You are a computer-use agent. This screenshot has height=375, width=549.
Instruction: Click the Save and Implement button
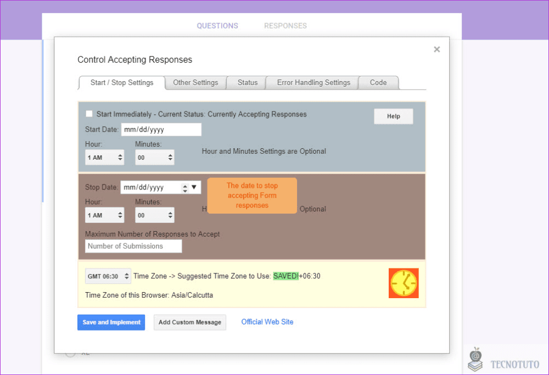coord(111,322)
